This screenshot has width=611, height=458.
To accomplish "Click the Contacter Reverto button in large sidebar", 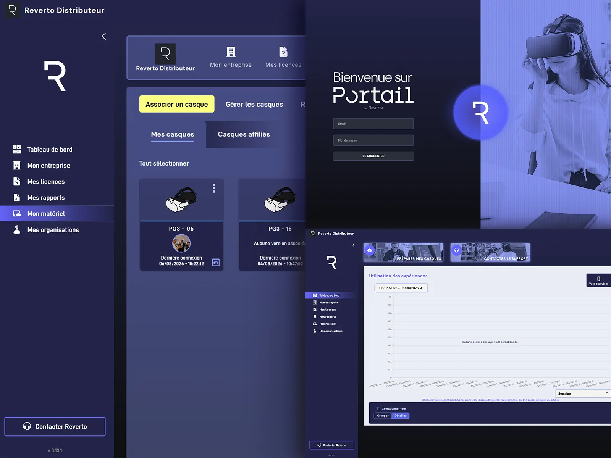I will pyautogui.click(x=55, y=426).
